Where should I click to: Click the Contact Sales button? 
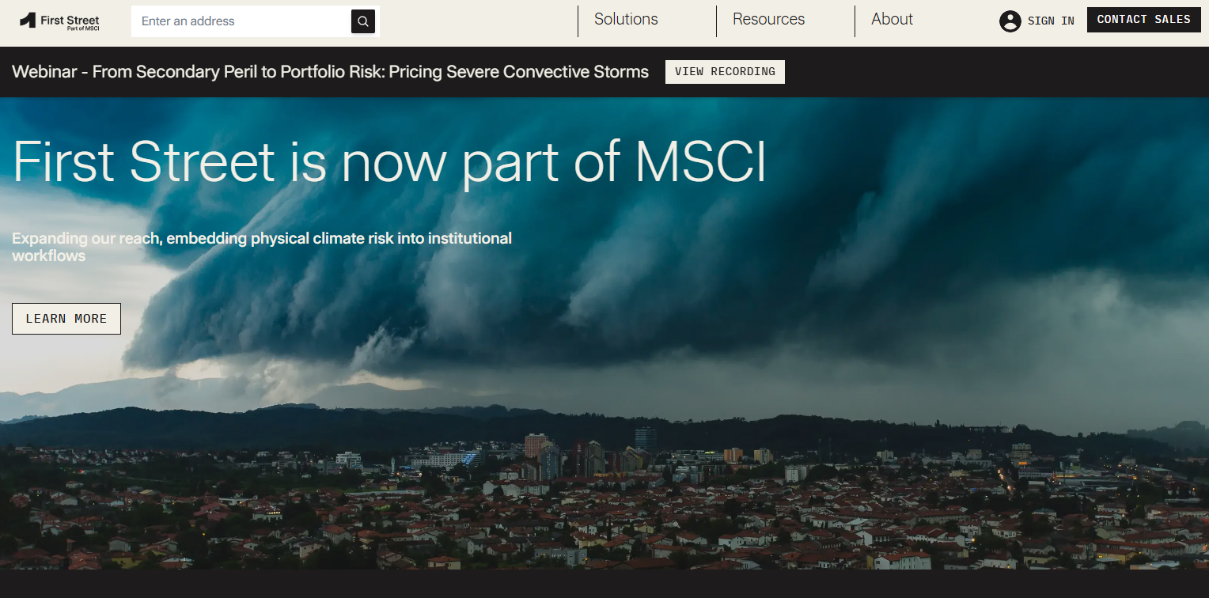point(1144,20)
